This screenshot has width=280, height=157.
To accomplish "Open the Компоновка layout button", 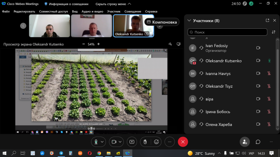I will 162,22.
